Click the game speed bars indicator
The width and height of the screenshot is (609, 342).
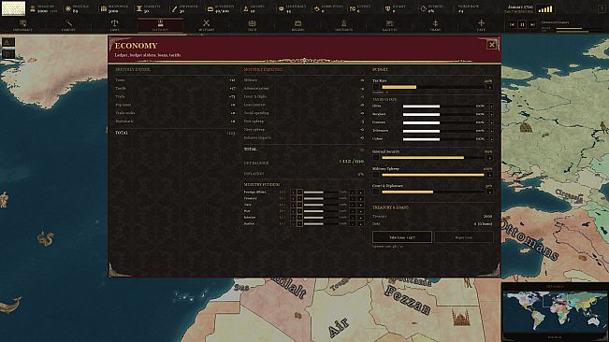point(544,8)
